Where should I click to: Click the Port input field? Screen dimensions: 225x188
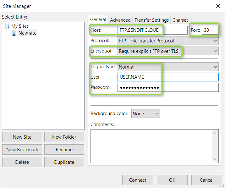point(210,30)
